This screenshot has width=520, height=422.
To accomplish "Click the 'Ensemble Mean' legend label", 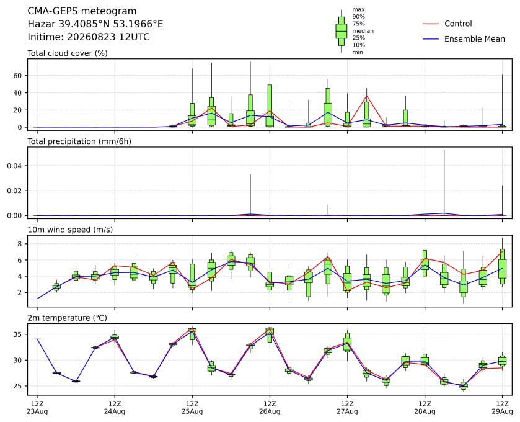I will pos(475,39).
